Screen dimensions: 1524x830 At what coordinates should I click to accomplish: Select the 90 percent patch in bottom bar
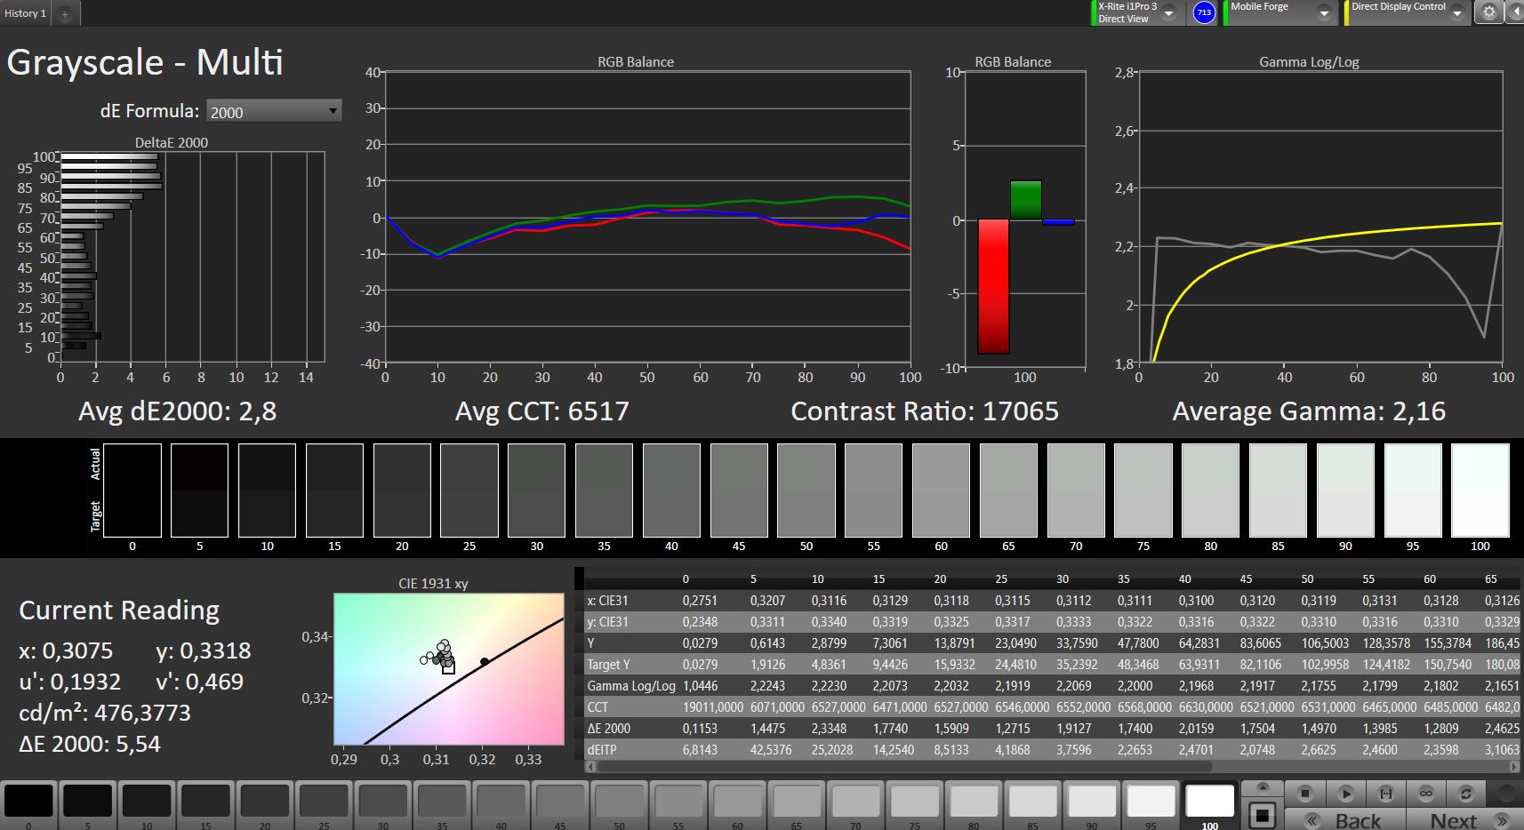click(x=1091, y=804)
